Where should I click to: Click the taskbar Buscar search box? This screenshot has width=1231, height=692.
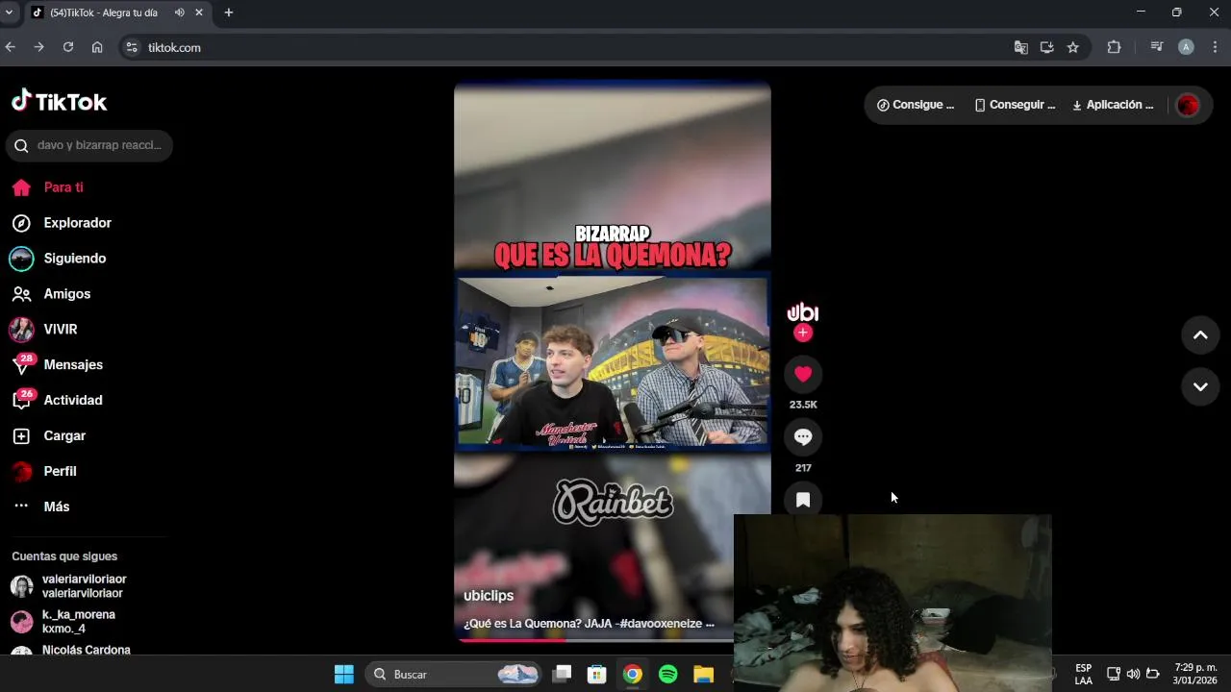pyautogui.click(x=453, y=675)
